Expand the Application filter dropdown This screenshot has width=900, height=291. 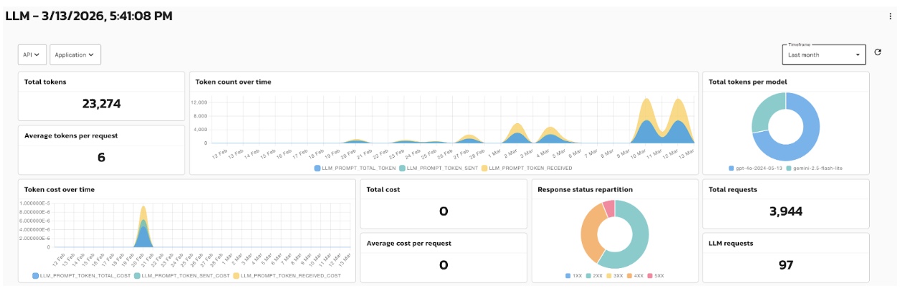[75, 54]
